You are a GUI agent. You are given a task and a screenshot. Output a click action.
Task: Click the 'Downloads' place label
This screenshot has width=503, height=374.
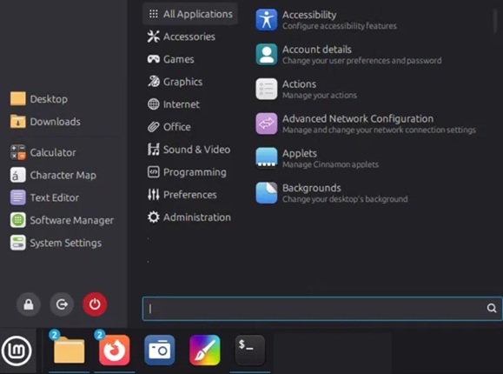[x=56, y=122]
